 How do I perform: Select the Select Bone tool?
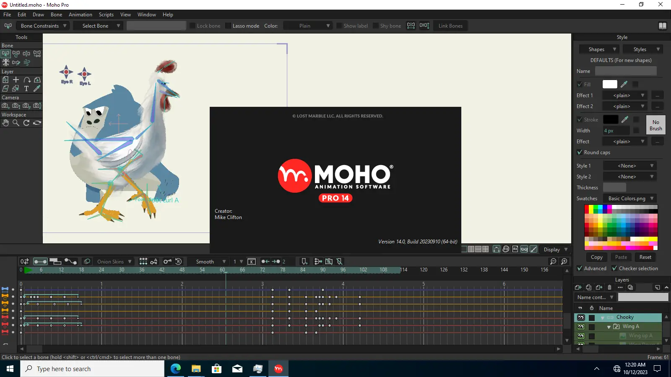5,54
